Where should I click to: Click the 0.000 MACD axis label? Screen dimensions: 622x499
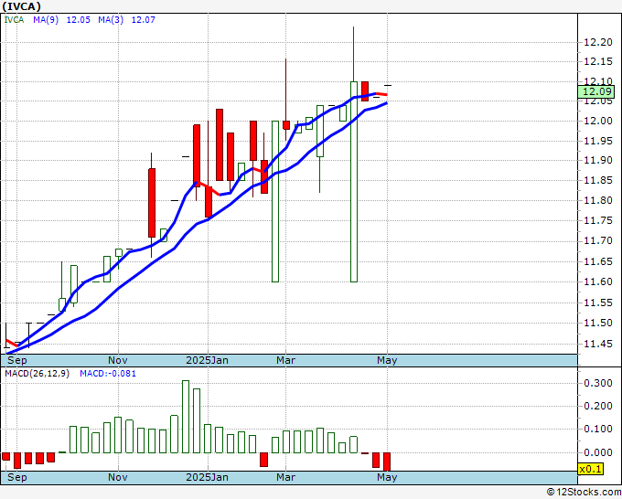pos(598,452)
